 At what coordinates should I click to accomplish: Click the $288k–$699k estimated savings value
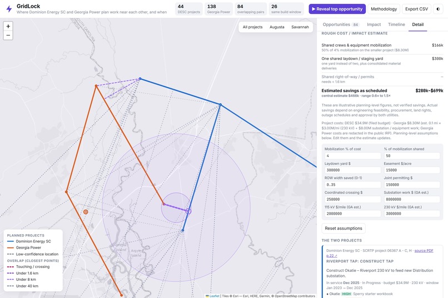pos(429,90)
